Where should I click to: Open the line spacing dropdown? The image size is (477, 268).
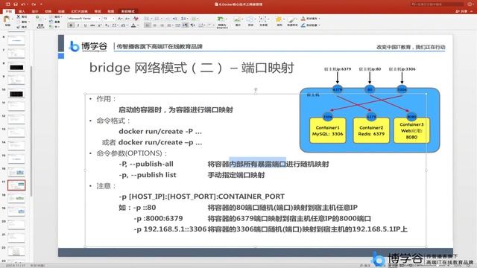click(184, 19)
